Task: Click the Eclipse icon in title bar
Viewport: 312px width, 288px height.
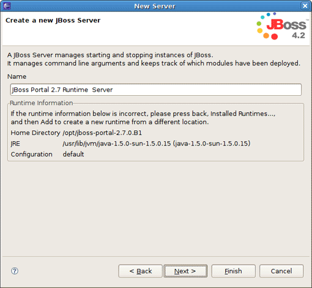Action: (x=7, y=6)
